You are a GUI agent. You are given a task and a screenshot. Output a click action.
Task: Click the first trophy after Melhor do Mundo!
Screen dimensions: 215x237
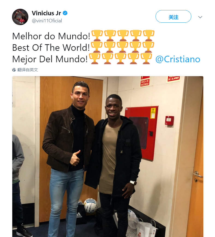click(97, 35)
